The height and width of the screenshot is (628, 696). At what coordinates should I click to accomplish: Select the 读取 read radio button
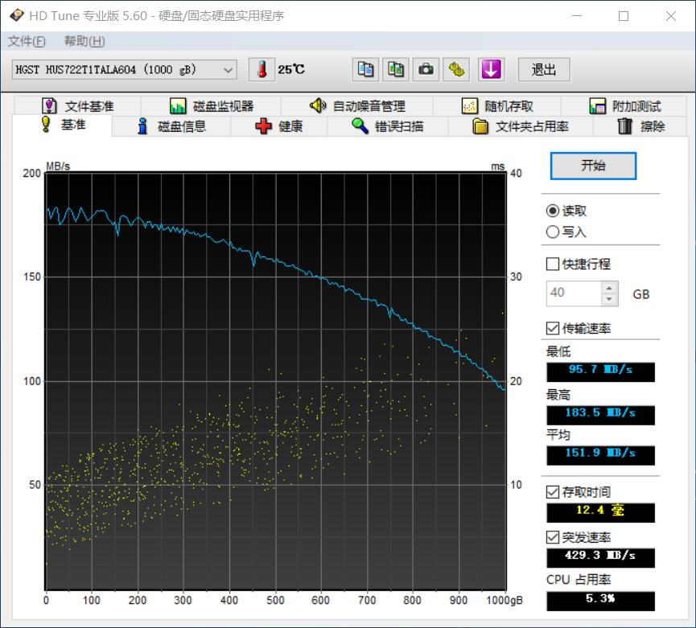pyautogui.click(x=553, y=211)
